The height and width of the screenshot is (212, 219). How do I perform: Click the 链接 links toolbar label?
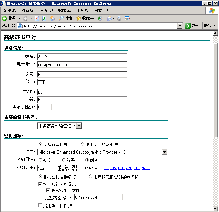click(x=208, y=26)
